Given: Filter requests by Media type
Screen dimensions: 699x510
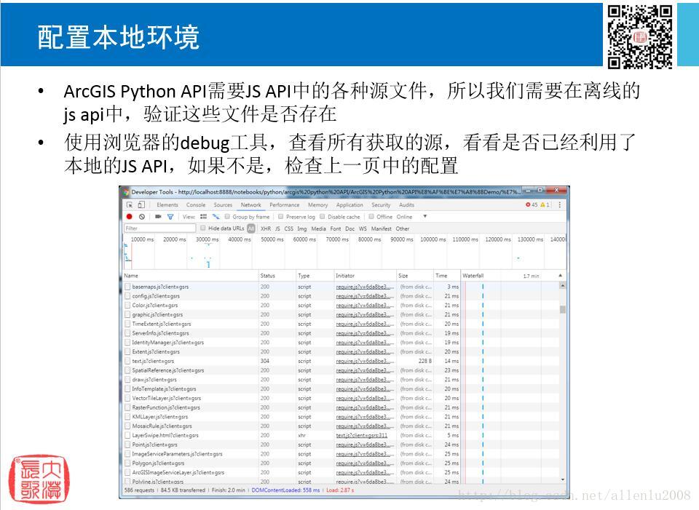Looking at the screenshot, I should click(x=318, y=228).
